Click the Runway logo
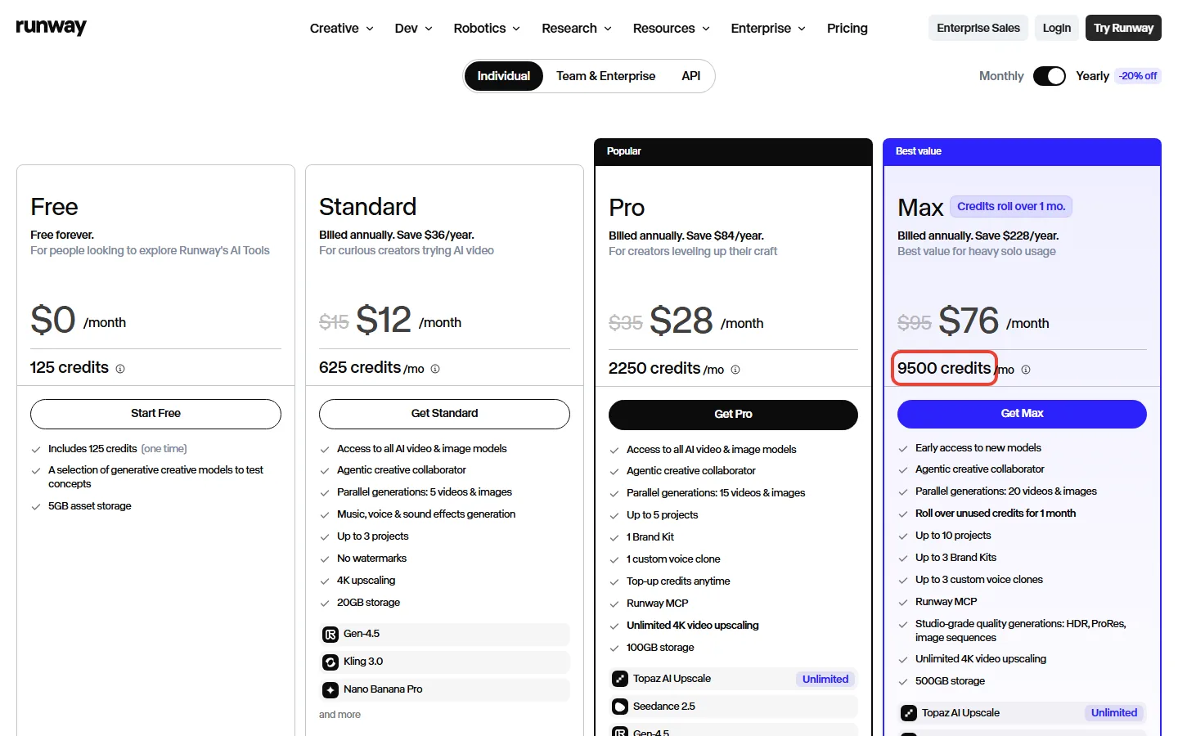Viewport: 1178px width, 736px height. click(x=51, y=27)
